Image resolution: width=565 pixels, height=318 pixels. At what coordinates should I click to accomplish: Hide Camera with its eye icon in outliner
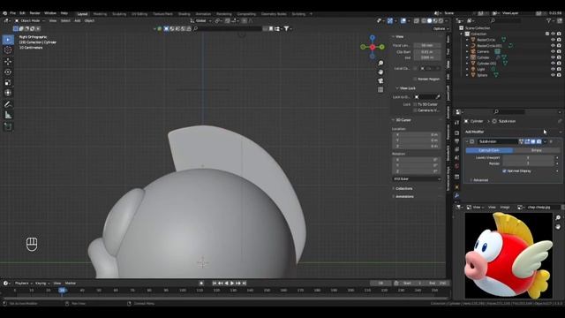click(x=554, y=51)
